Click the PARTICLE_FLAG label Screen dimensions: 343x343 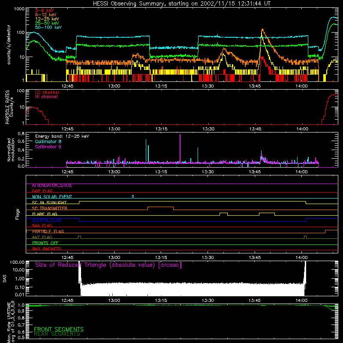tap(48, 232)
